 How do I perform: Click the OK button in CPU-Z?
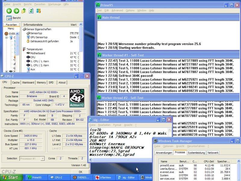tap(80, 172)
